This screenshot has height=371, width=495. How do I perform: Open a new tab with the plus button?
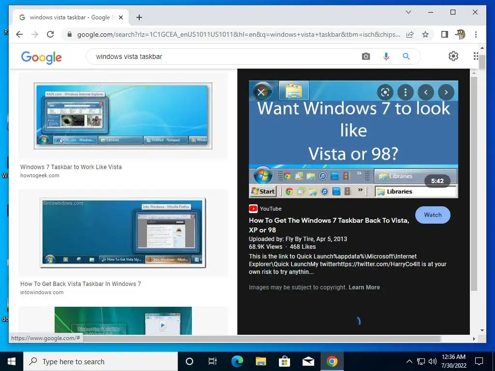click(x=139, y=17)
